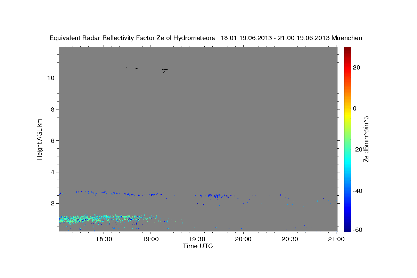Click the colorbar label 20

coord(357,67)
